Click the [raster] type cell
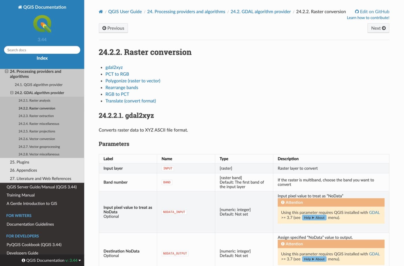Screen dimensions: 404x266 244,168
